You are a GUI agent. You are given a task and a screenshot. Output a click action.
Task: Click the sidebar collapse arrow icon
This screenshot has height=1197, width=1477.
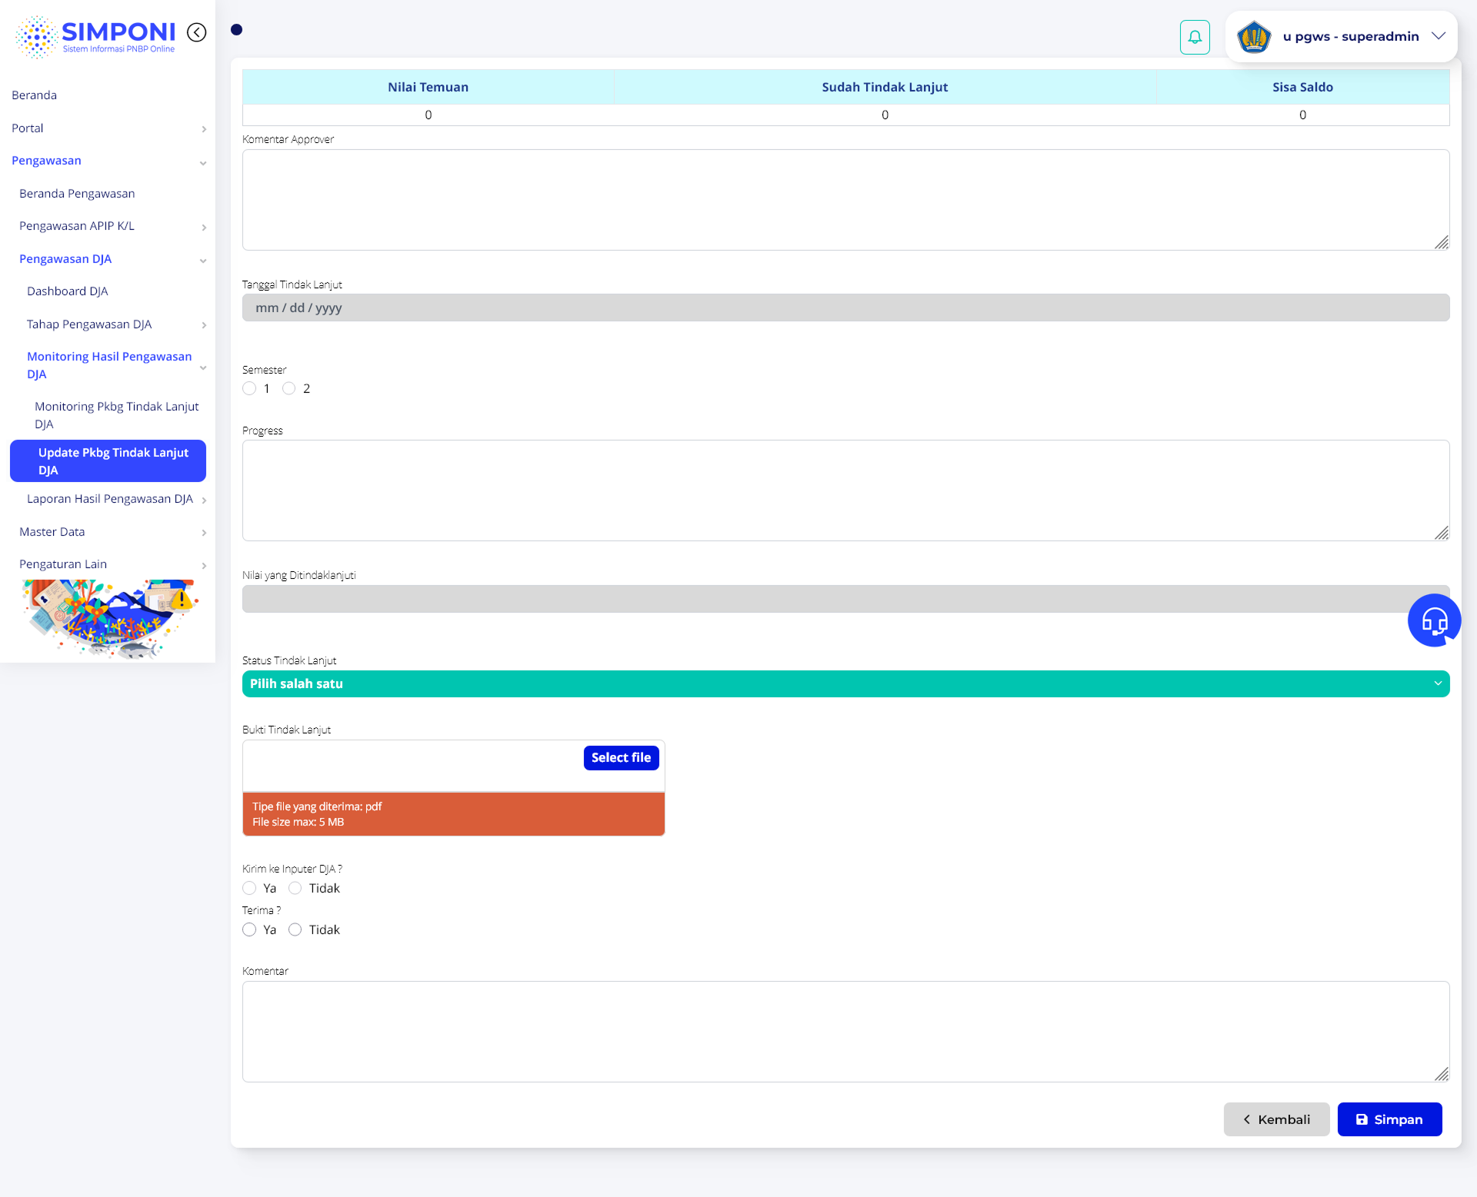(x=197, y=32)
